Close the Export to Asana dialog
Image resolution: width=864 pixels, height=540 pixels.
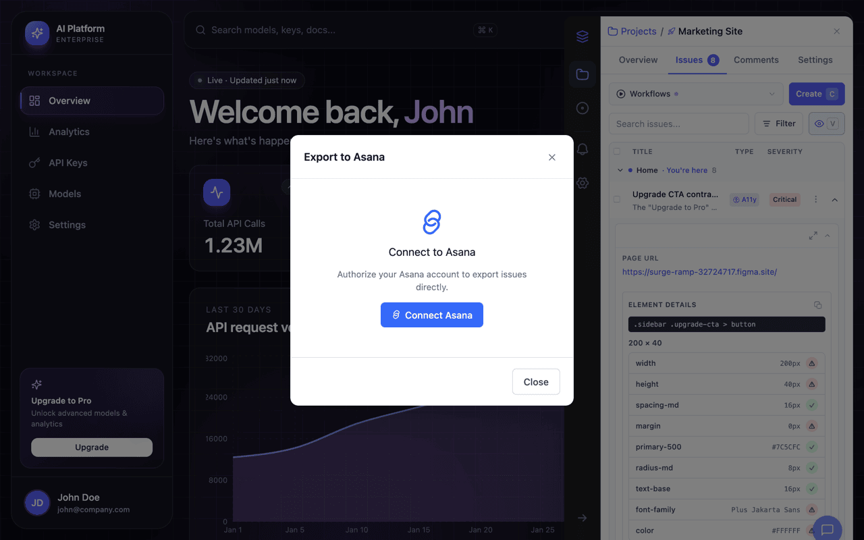click(552, 157)
